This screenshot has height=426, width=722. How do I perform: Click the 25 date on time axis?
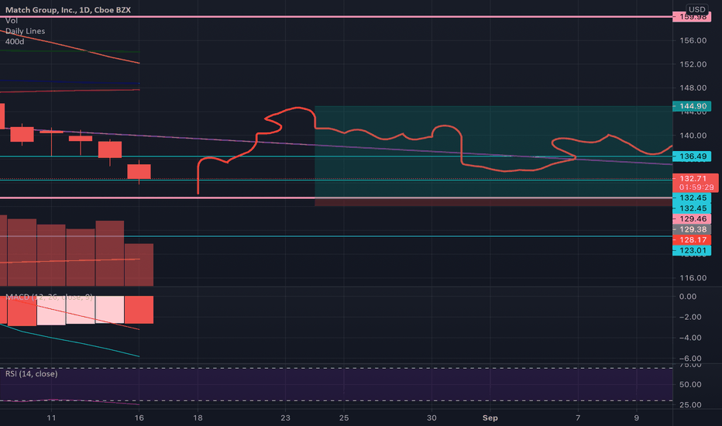[344, 417]
